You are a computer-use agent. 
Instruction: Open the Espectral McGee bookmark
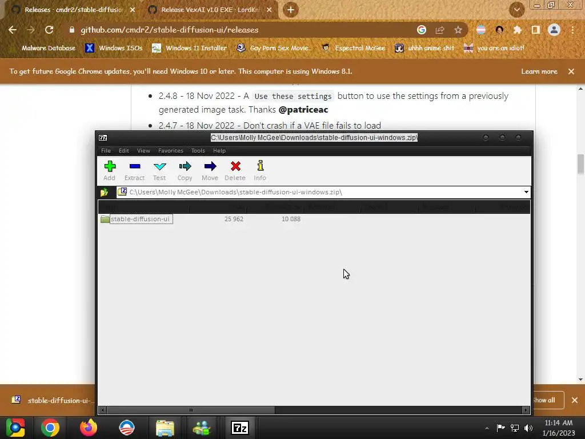pyautogui.click(x=354, y=48)
